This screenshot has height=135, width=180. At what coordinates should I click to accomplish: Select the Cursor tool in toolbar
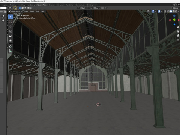10,21
